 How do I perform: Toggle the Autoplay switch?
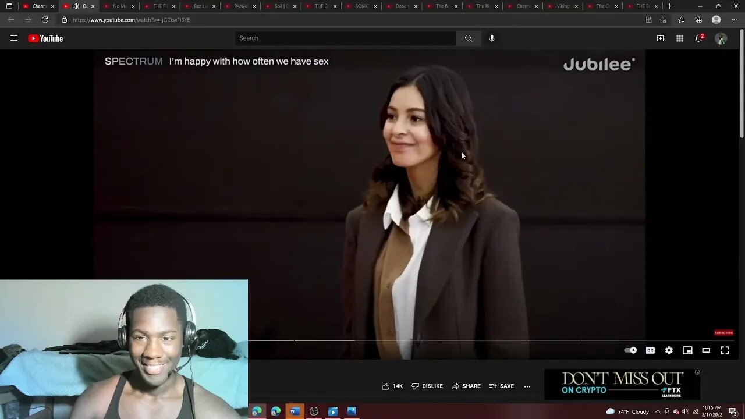[x=630, y=350]
